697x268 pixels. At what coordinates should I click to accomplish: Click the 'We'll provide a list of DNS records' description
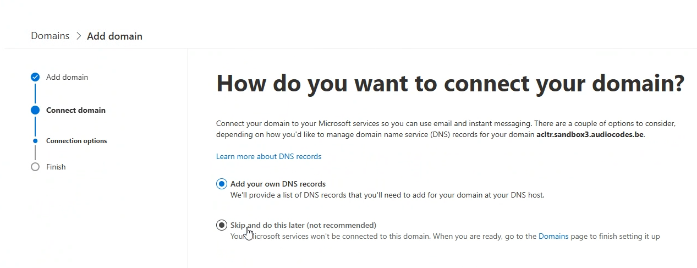pyautogui.click(x=387, y=195)
